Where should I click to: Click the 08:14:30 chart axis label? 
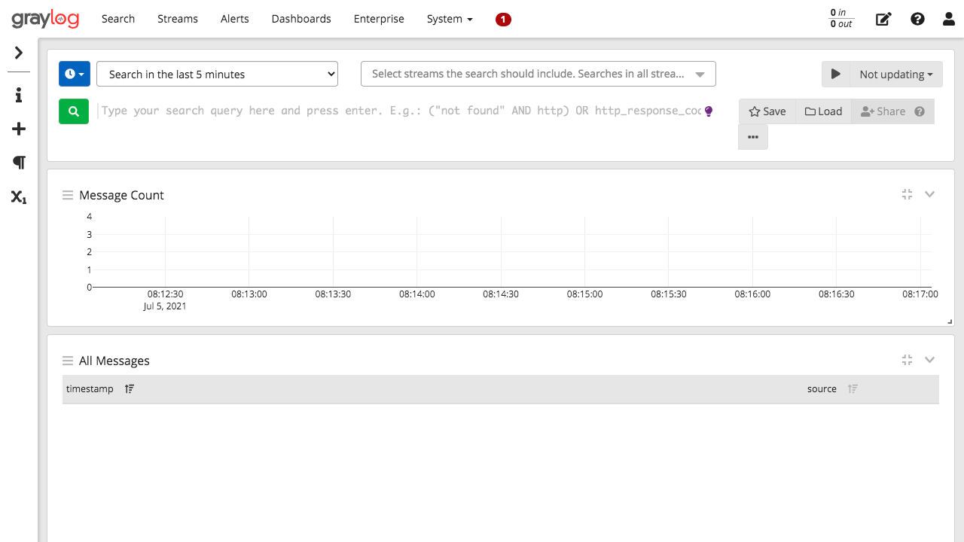(501, 294)
